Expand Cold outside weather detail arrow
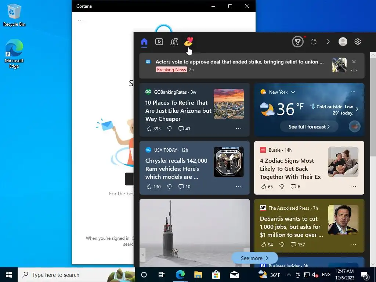376x282 pixels. [x=357, y=109]
